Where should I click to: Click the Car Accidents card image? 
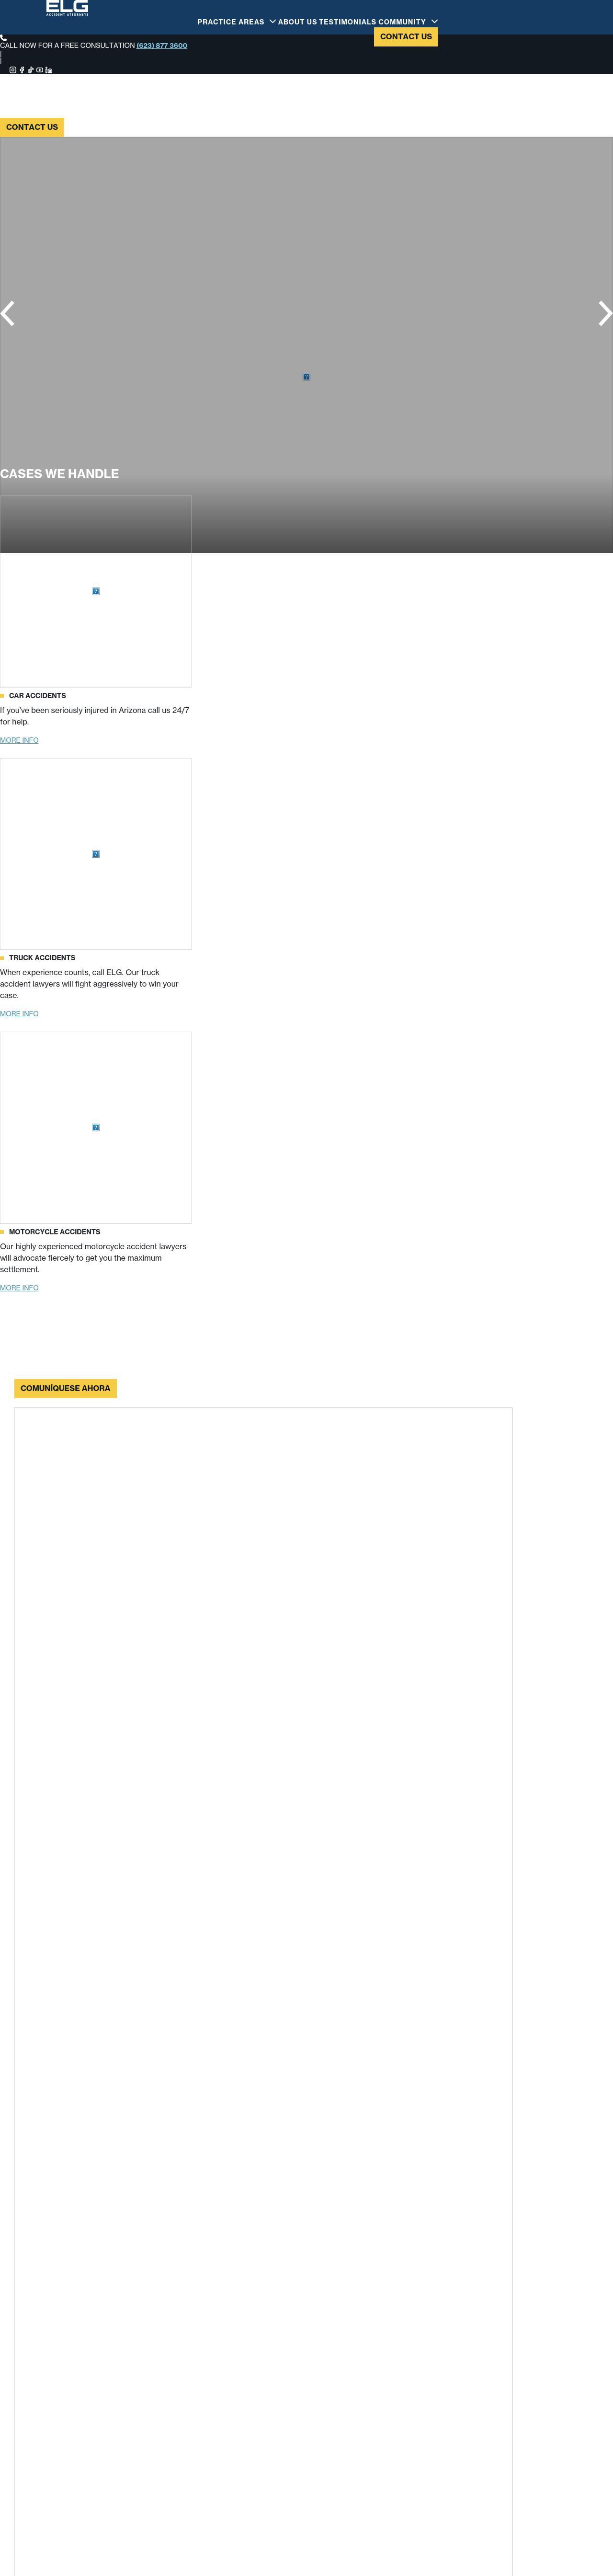pyautogui.click(x=96, y=591)
